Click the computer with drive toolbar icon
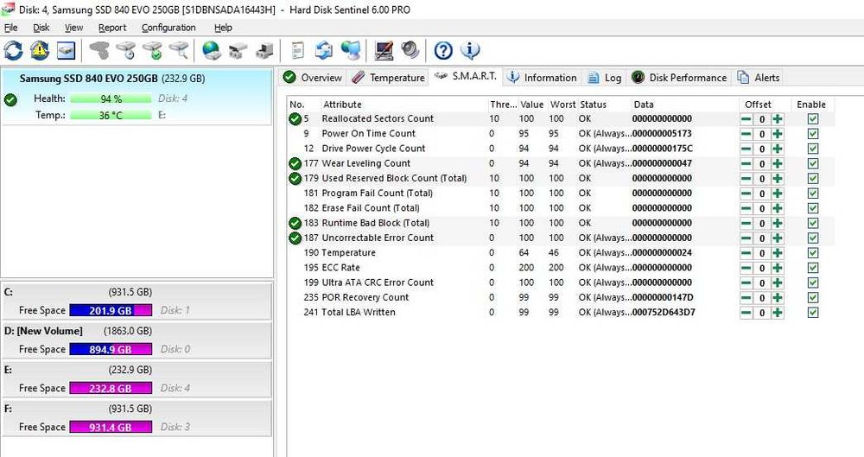This screenshot has width=864, height=457. (x=264, y=51)
